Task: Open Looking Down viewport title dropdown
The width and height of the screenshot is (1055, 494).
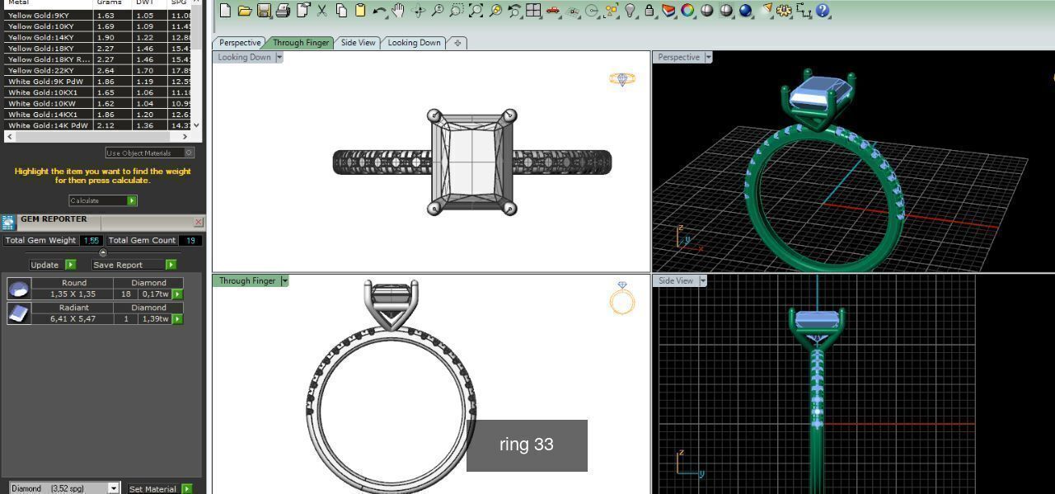Action: [x=279, y=57]
